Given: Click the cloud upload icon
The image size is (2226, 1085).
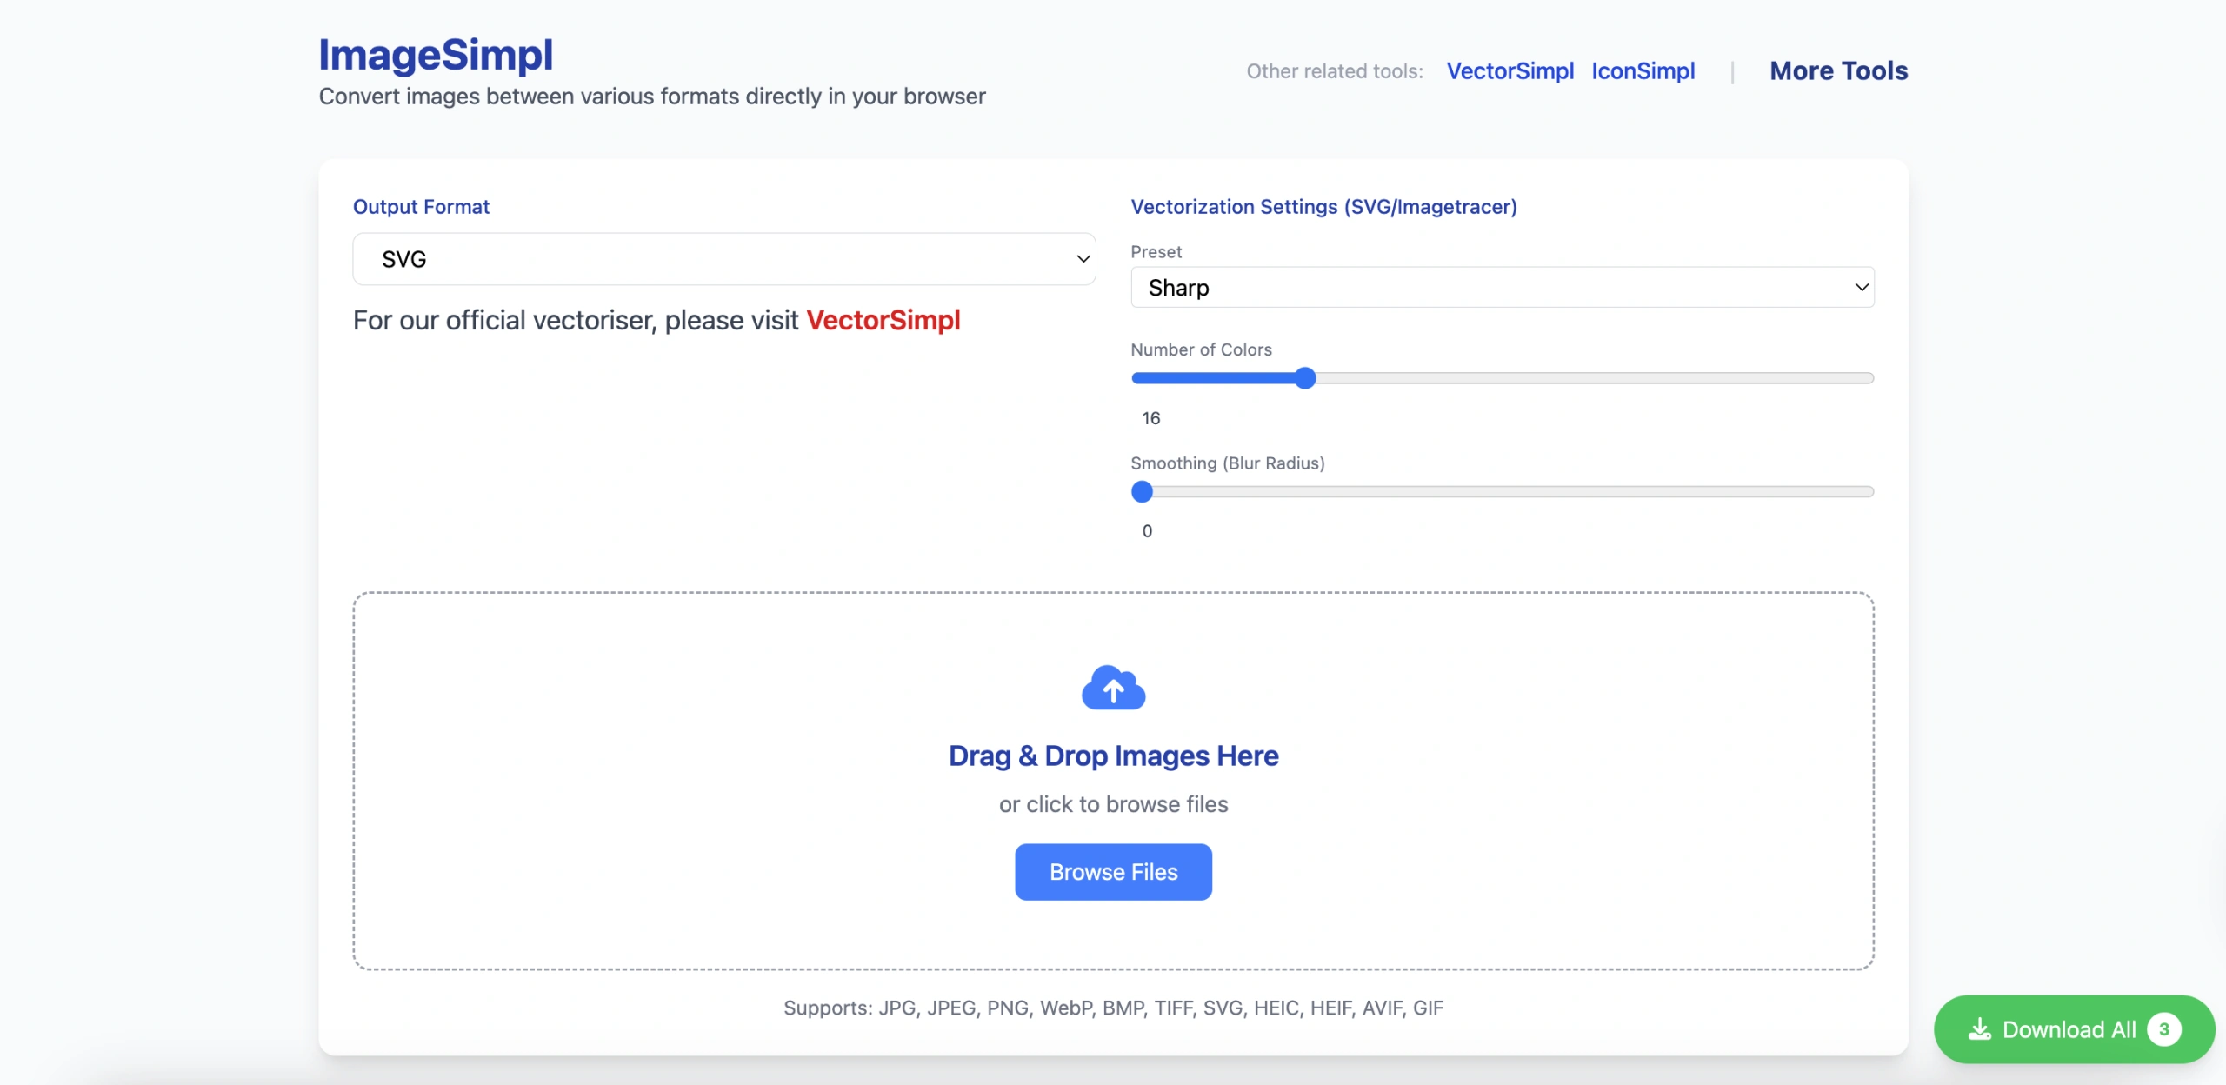Looking at the screenshot, I should pos(1113,688).
